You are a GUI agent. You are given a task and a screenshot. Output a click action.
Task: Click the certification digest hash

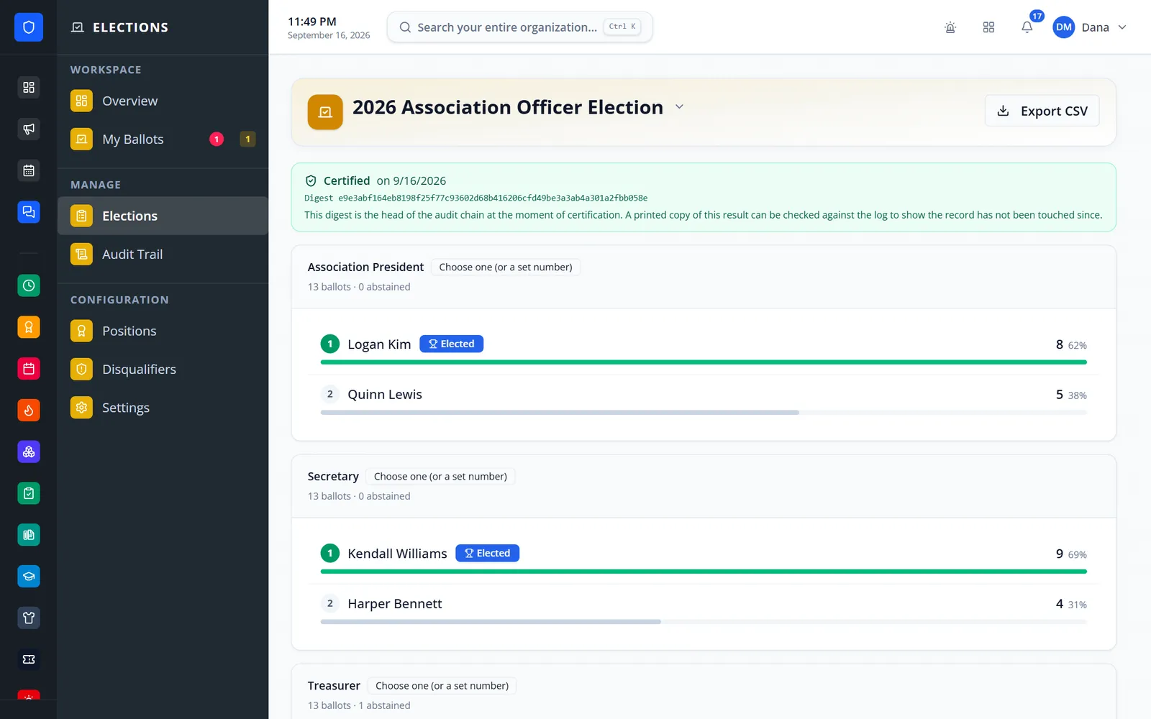pos(493,198)
